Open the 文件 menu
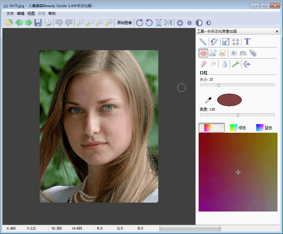 click(x=10, y=14)
